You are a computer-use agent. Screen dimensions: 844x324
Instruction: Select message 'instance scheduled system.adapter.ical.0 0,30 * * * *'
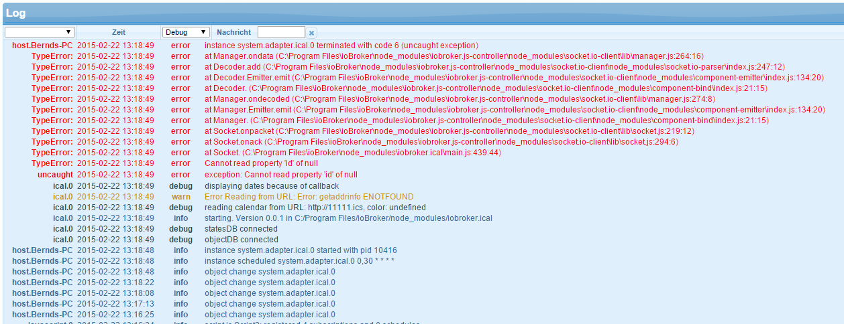[299, 261]
